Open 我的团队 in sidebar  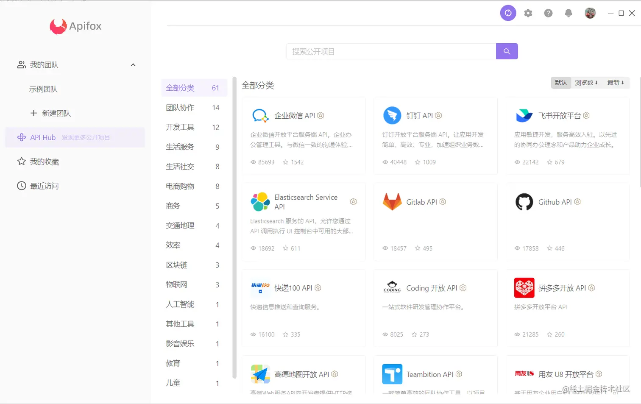[x=75, y=65]
